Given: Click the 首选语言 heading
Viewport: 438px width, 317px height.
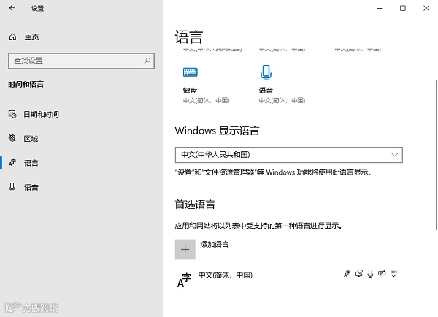Looking at the screenshot, I should click(195, 204).
